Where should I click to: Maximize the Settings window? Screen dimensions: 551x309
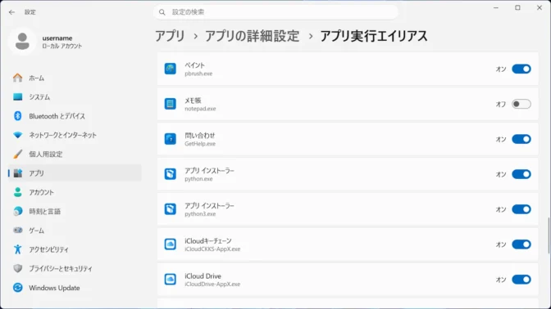(x=517, y=7)
